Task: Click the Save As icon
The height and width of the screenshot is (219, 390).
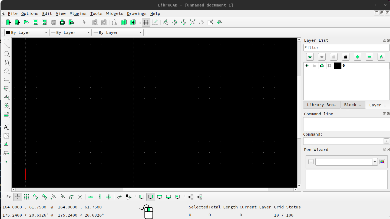Action: pos(44,22)
